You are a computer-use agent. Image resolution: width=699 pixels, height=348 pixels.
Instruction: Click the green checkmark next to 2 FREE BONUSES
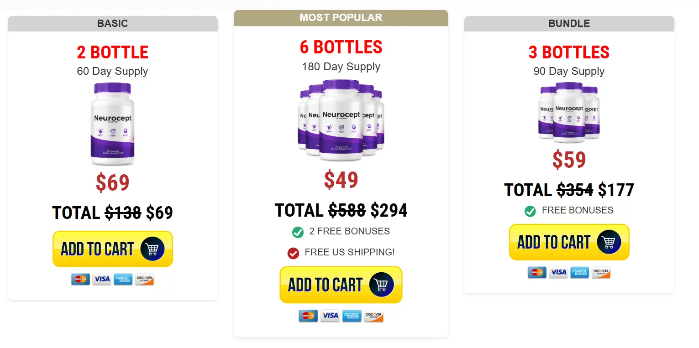point(298,232)
